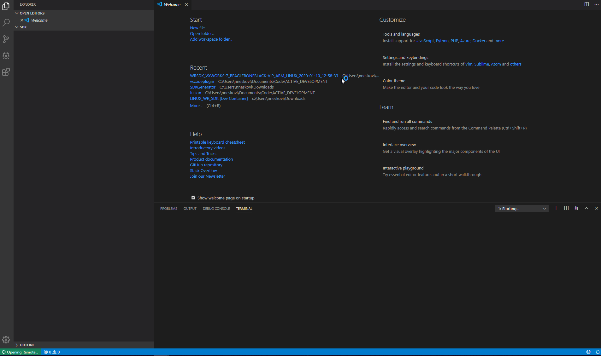Viewport: 601px width, 356px height.
Task: Open errors and warnings status item
Action: 52,352
